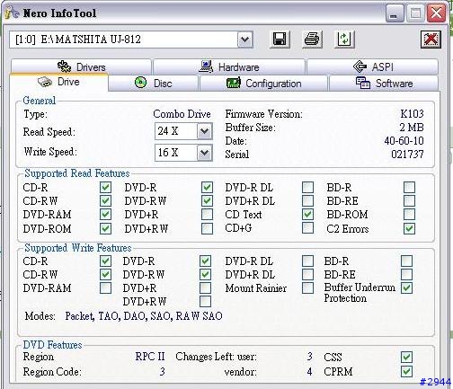Viewport: 453px width, 389px height.
Task: Open the ASPI tab
Action: pos(372,66)
